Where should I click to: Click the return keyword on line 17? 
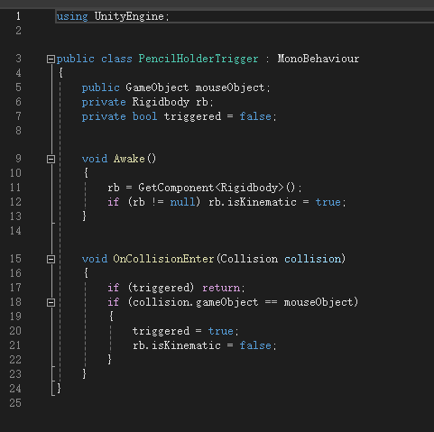(221, 288)
